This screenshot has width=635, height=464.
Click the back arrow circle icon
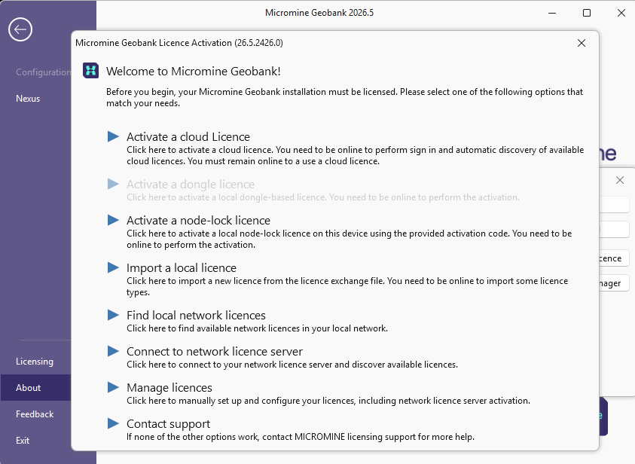click(x=20, y=29)
